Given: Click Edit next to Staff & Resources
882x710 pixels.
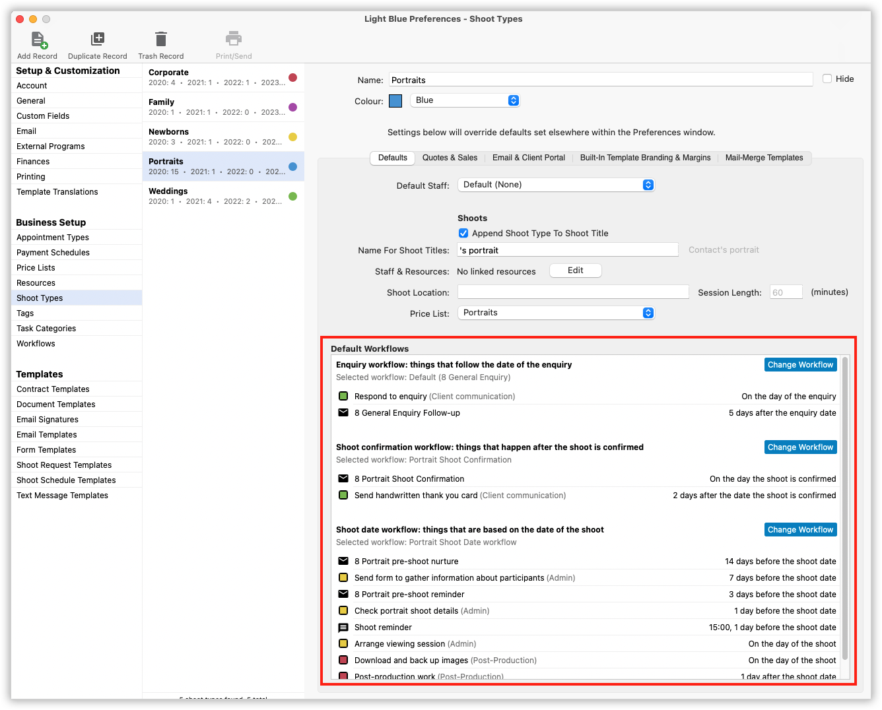Looking at the screenshot, I should coord(575,271).
